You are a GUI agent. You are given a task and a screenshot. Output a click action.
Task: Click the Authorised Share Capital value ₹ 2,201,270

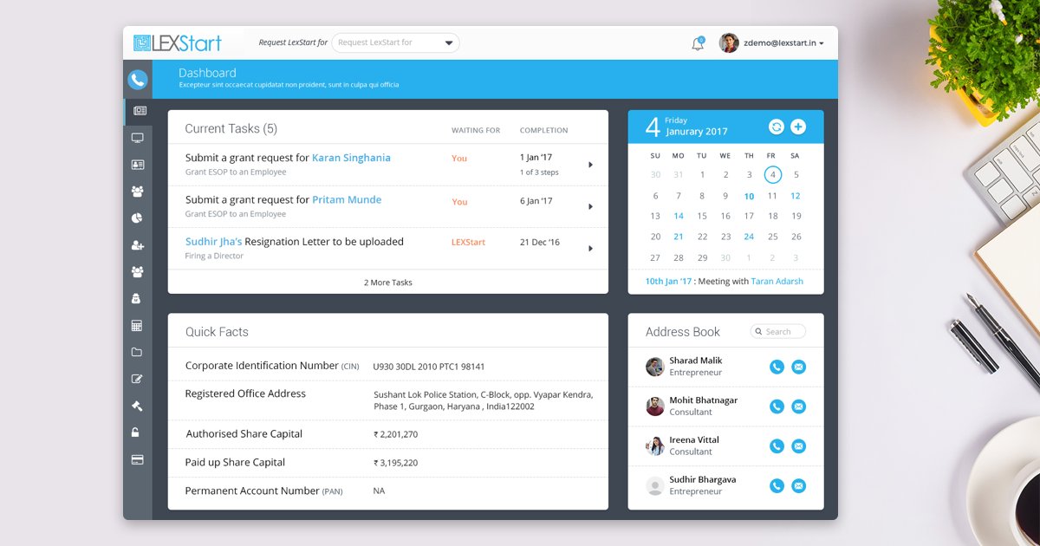click(x=395, y=434)
